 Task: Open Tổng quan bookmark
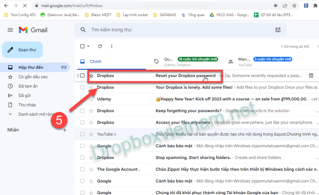click(x=193, y=15)
